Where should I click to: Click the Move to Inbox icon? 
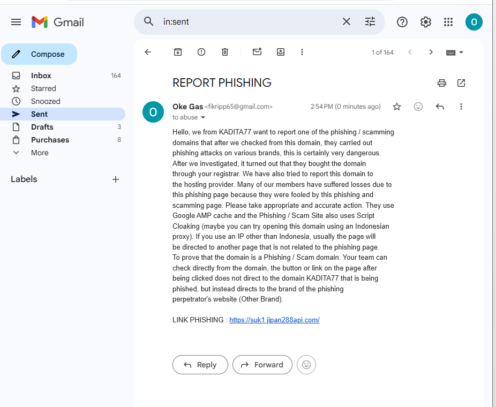coord(281,52)
